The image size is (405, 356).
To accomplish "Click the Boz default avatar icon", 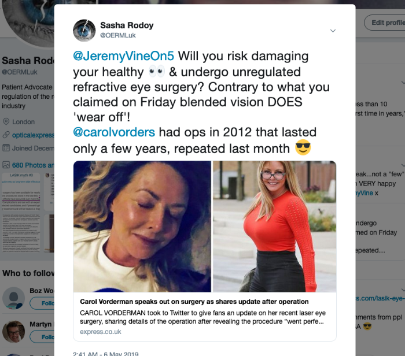I will coord(13,298).
